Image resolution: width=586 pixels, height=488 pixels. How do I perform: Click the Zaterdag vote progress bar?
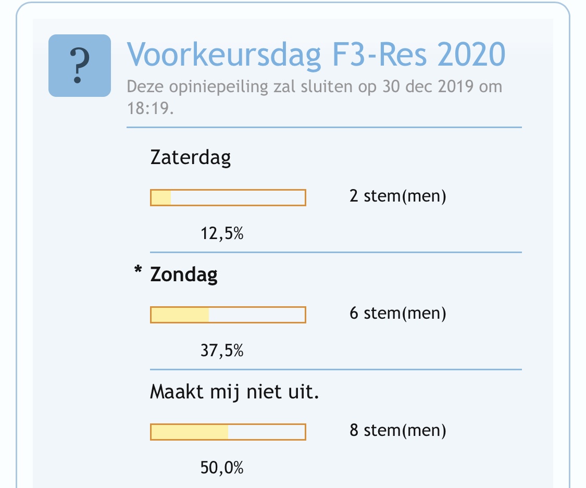[228, 198]
